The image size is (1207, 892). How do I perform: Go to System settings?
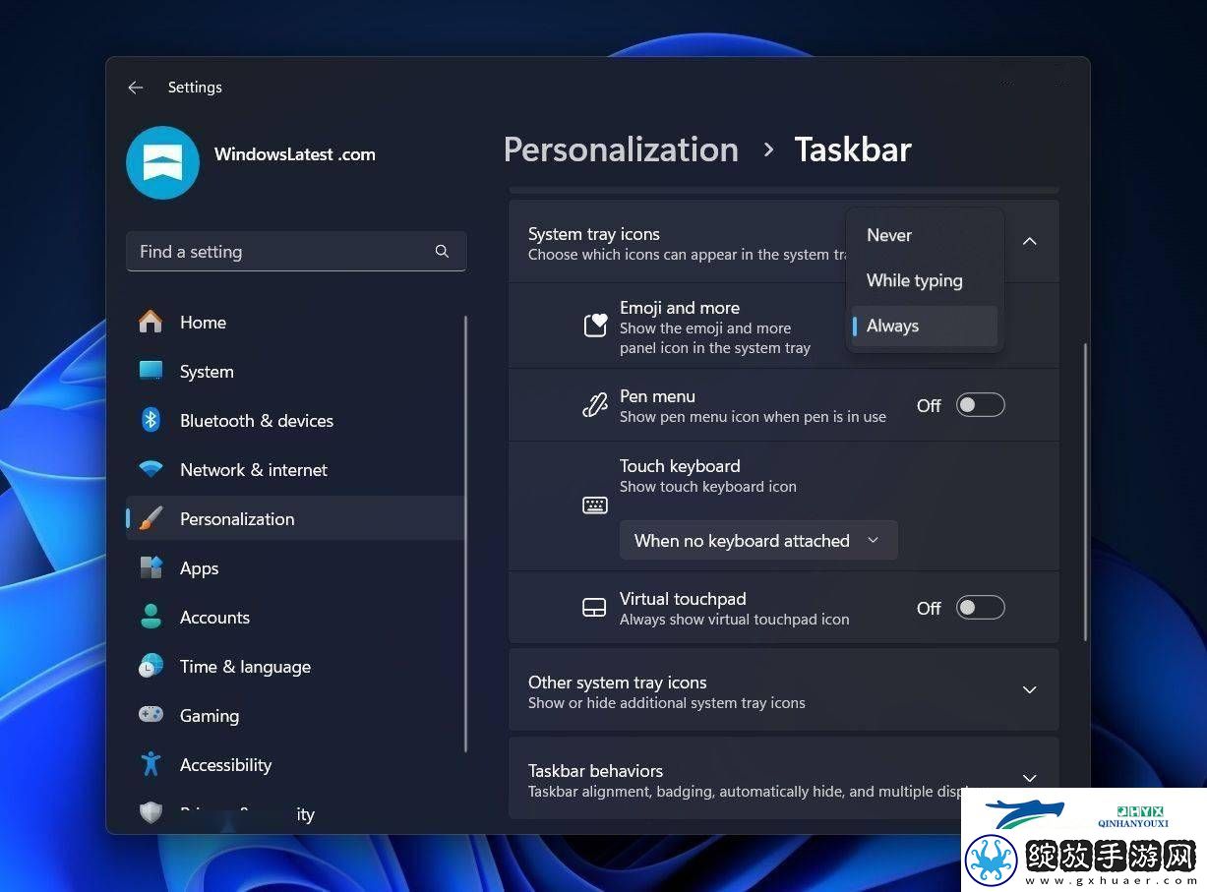pos(295,371)
